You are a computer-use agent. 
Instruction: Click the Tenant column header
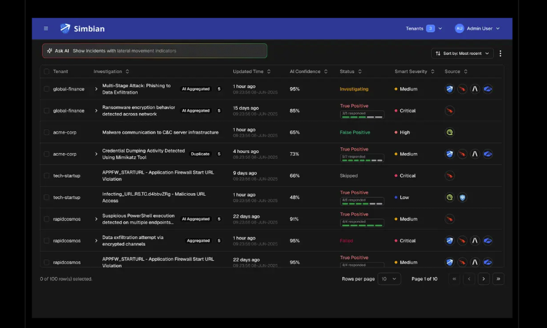point(60,72)
